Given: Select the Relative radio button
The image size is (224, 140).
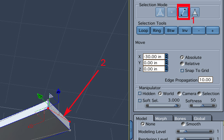Looking at the screenshot, I should tap(182, 63).
